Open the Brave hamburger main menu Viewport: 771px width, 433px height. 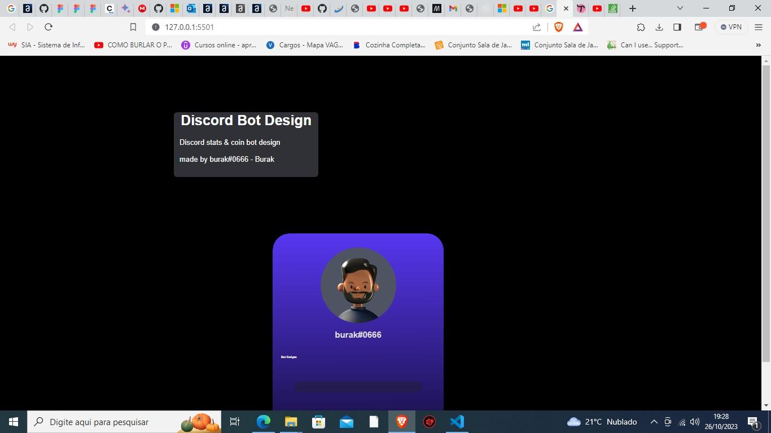point(759,27)
